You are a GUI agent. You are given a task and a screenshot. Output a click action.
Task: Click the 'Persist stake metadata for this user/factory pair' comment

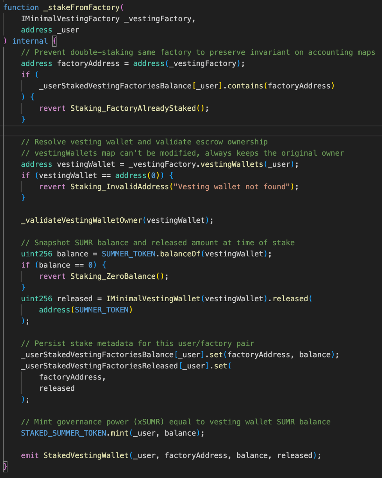click(138, 343)
